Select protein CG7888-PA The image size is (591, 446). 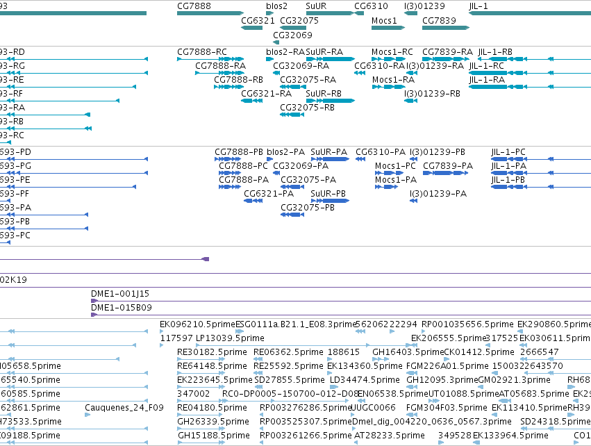point(244,180)
